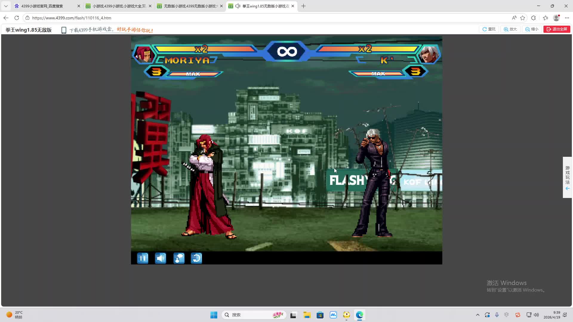Viewport: 573px width, 322px height.
Task: Open Microsoft Store from the taskbar
Action: coord(320,315)
